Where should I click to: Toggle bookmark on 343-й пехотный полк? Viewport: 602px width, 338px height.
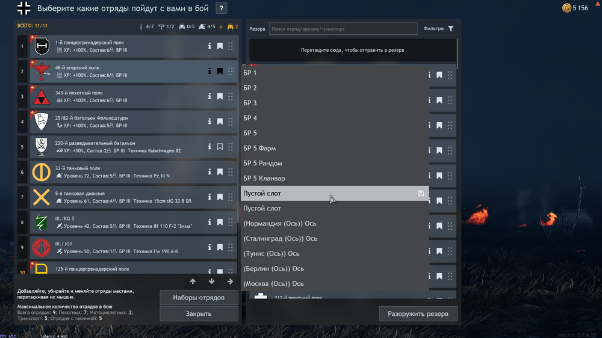[x=220, y=96]
